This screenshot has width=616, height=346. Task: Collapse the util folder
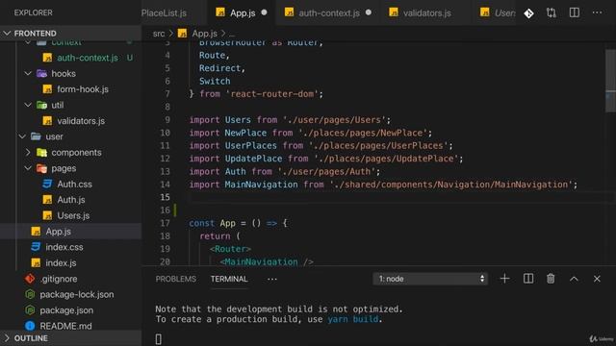point(28,105)
